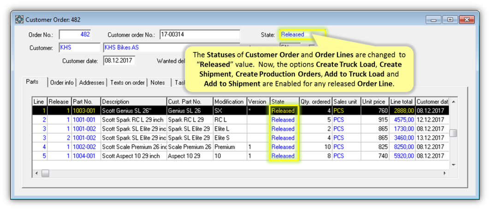Click Genius SL 26 customer part cell

point(190,111)
